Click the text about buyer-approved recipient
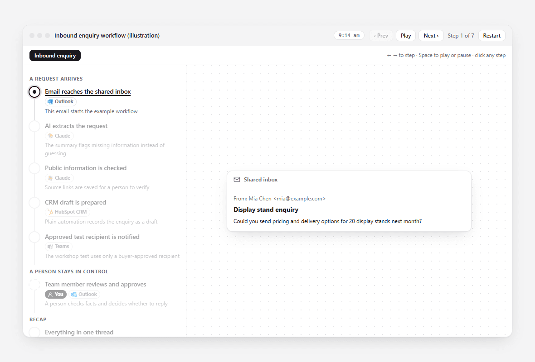This screenshot has width=535, height=362. tap(112, 256)
